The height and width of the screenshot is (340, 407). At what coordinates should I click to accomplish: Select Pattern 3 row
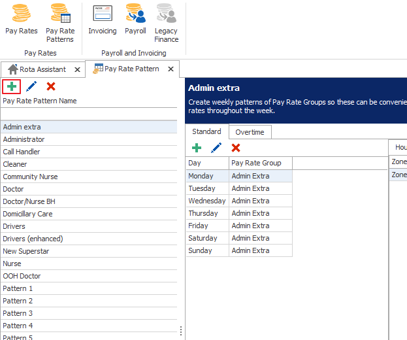click(89, 313)
